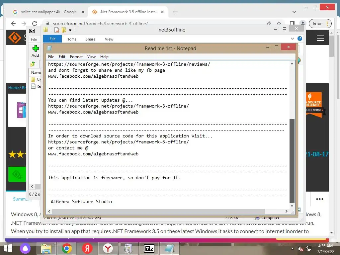The height and width of the screenshot is (255, 340).
Task: Open the purple Alice assistant taskbar icon
Action: [x=25, y=248]
